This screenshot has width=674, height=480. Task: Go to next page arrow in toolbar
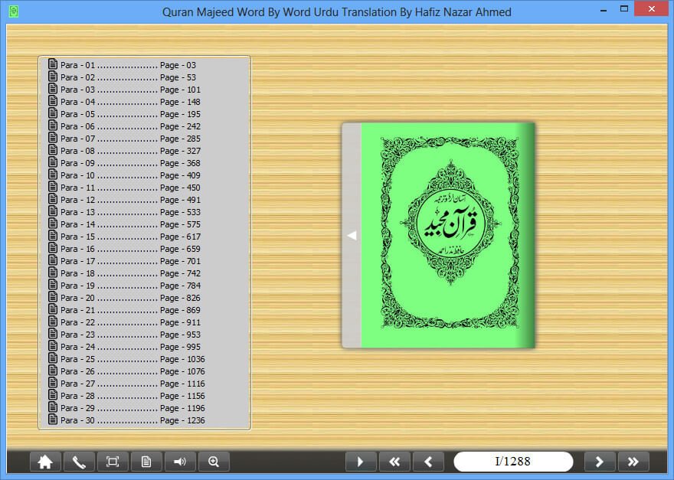(600, 462)
